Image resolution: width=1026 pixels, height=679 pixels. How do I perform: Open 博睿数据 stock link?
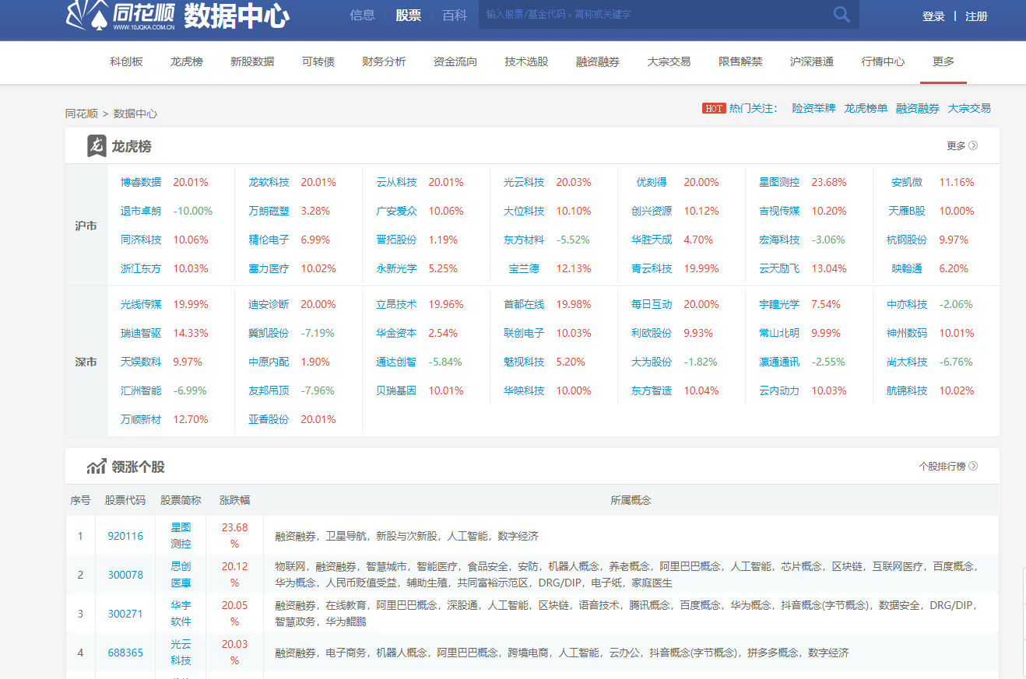point(141,182)
